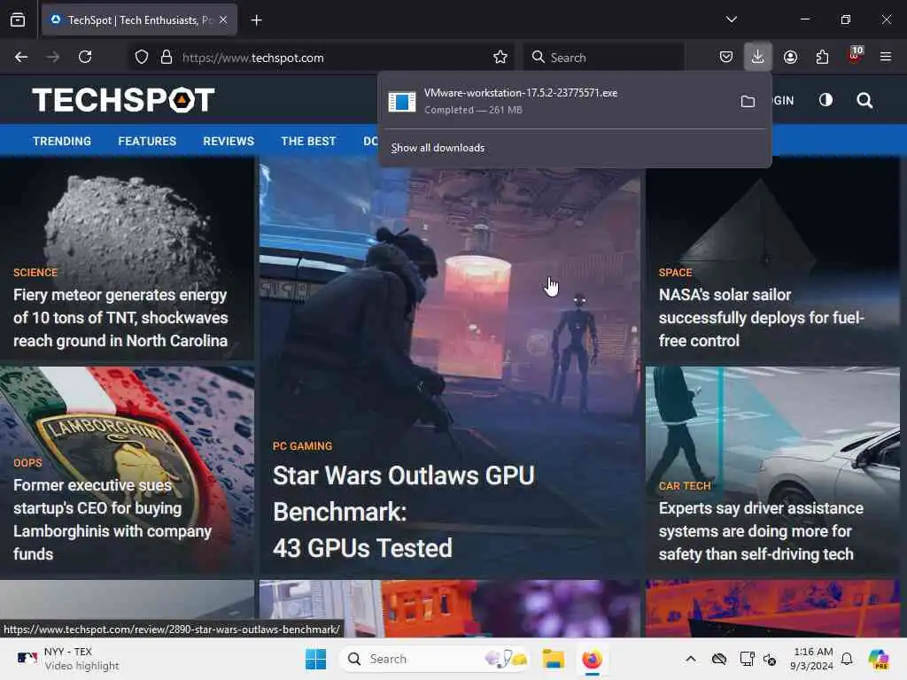Close the TechSpot browser tab
907x680 pixels.
(x=223, y=19)
